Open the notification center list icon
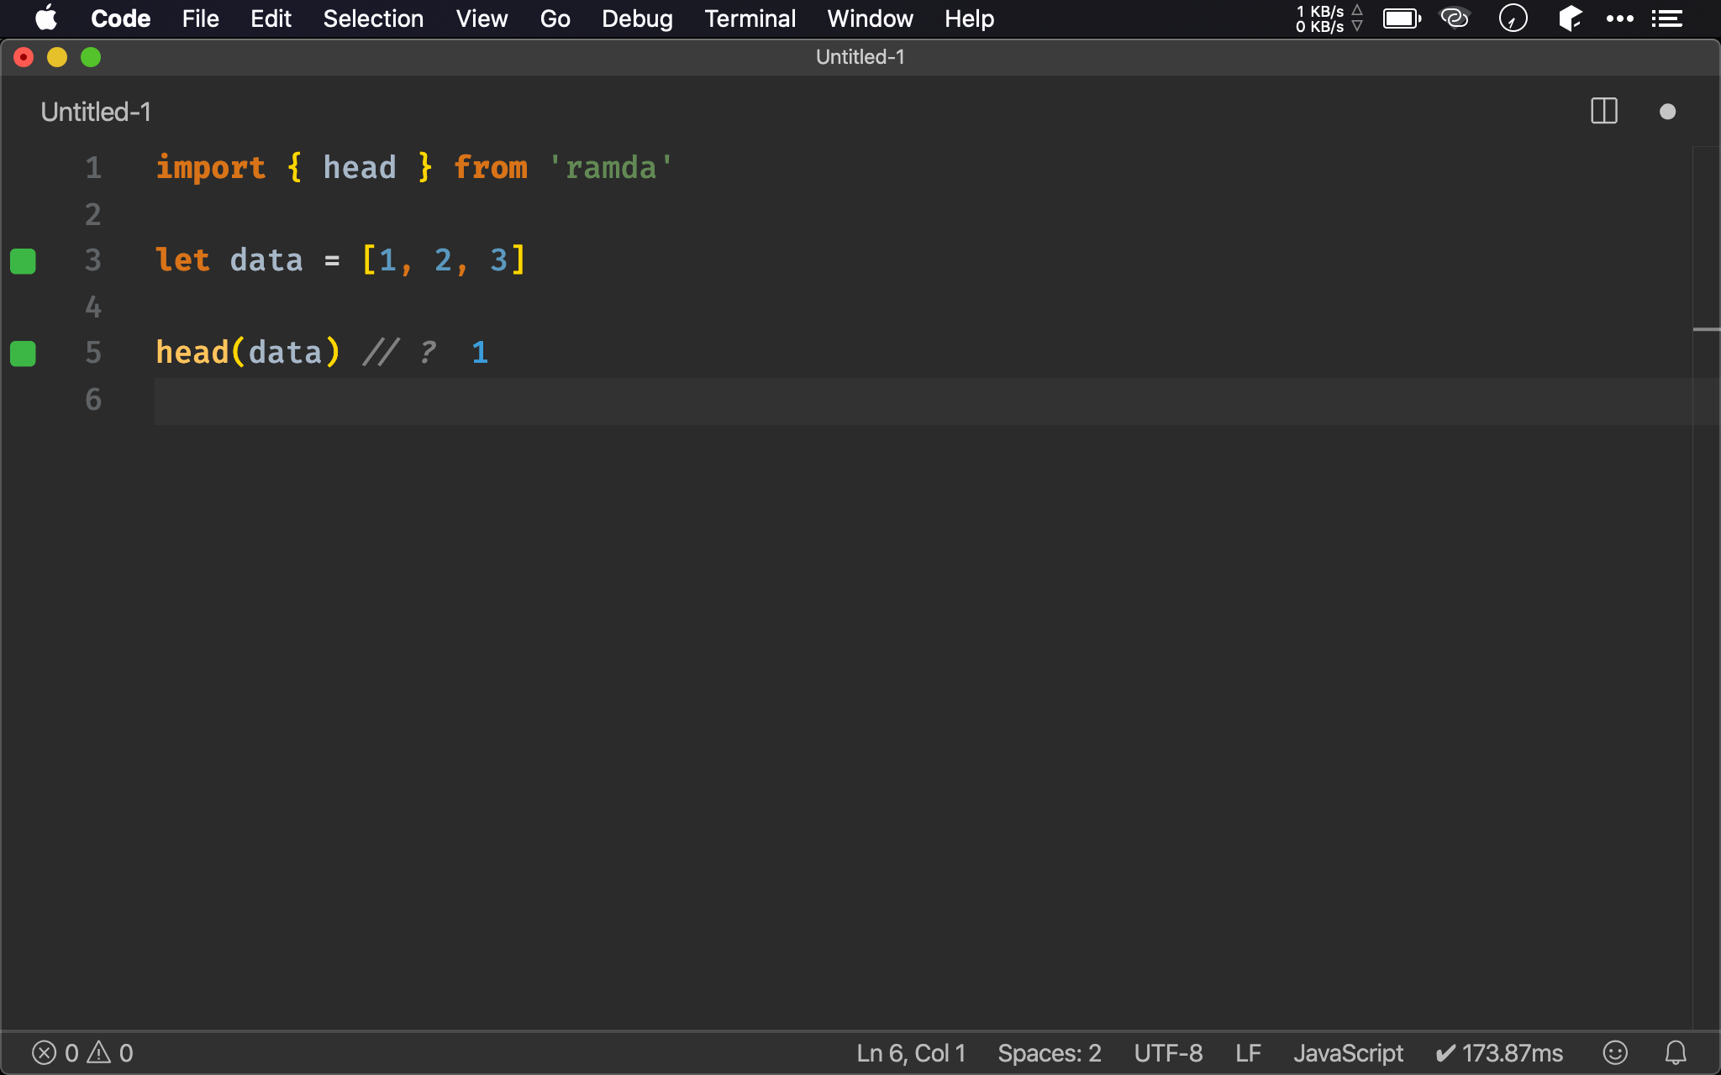The height and width of the screenshot is (1075, 1721). click(1666, 18)
